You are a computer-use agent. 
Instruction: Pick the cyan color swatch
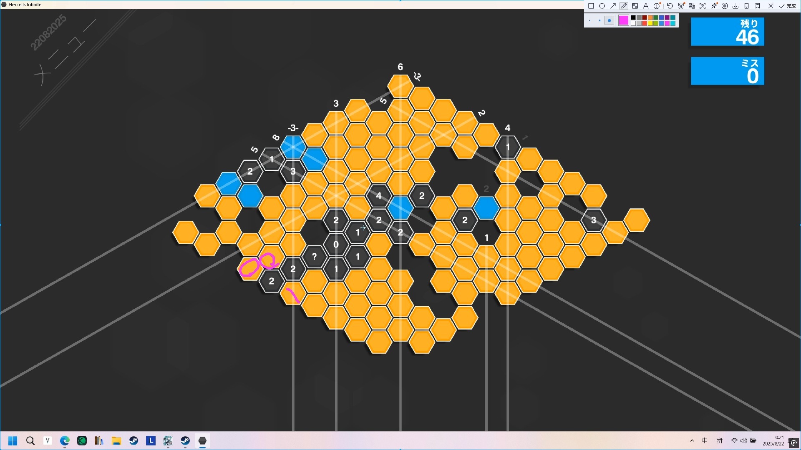673,23
